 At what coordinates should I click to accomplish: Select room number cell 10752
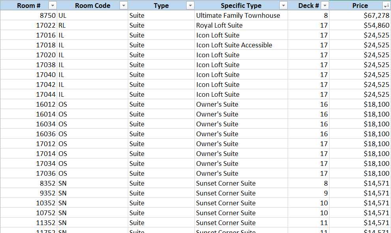coord(29,213)
